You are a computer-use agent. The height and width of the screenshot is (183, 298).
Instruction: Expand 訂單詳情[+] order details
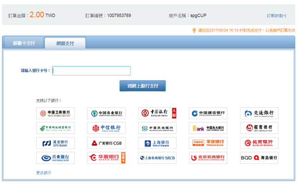coord(276,16)
